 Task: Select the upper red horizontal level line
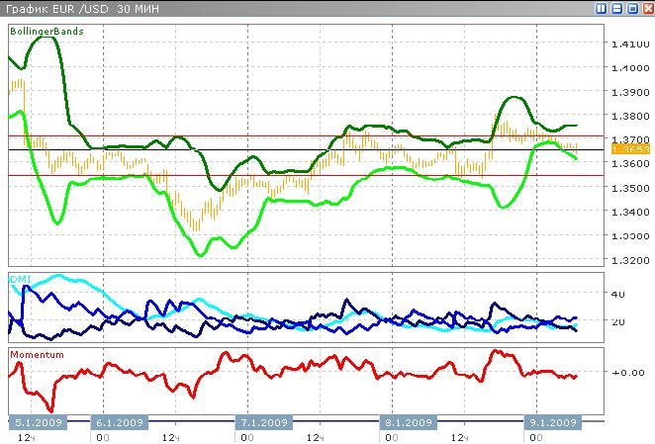pos(297,136)
